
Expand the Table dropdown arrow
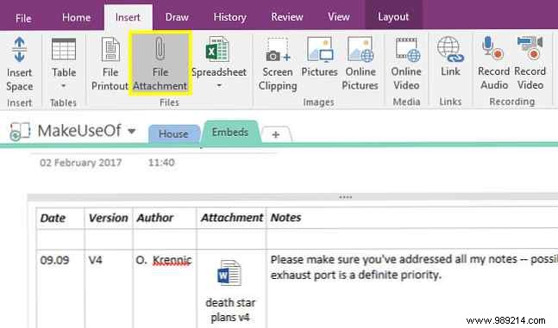point(63,86)
